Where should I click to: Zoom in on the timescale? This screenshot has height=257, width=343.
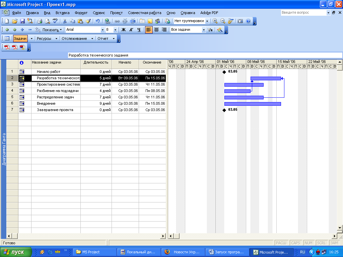pos(215,21)
